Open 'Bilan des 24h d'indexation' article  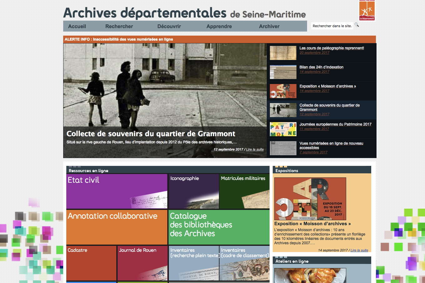(321, 67)
